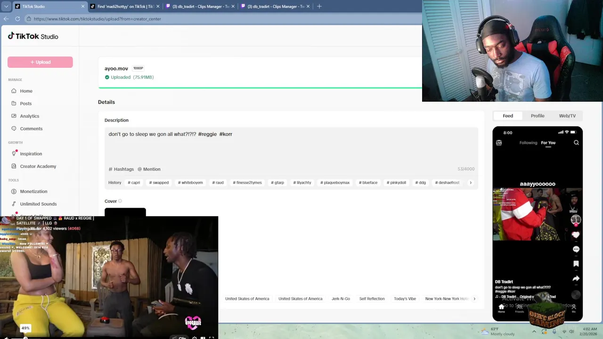Select the #plaqueboymax history hashtag
603x339 pixels.
pos(335,183)
